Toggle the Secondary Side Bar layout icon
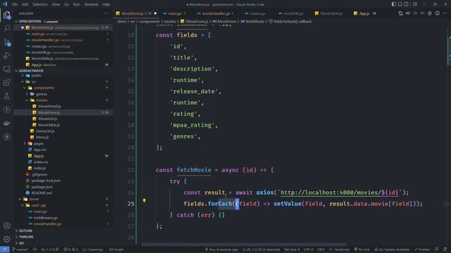451x253 pixels. 407,4
